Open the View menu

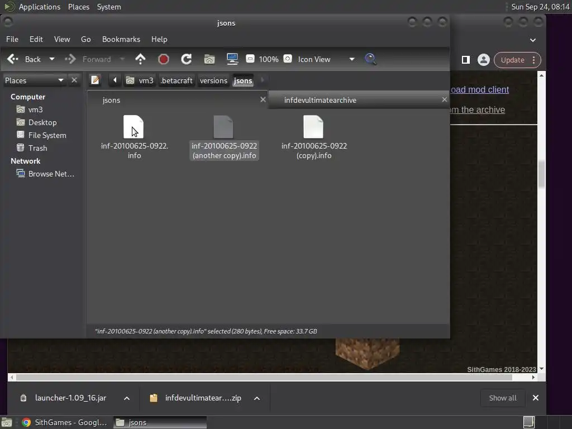[x=62, y=39]
